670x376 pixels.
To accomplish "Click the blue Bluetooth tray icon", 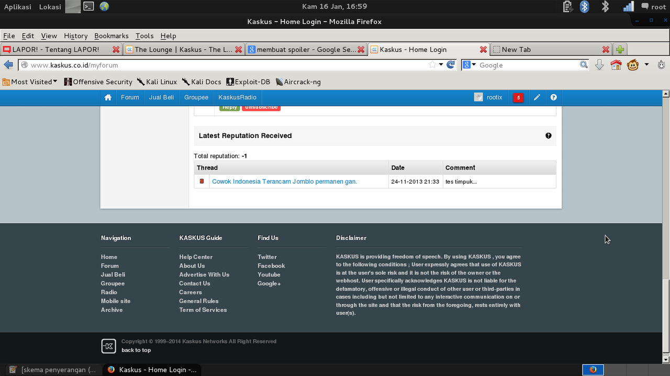I will [x=585, y=6].
